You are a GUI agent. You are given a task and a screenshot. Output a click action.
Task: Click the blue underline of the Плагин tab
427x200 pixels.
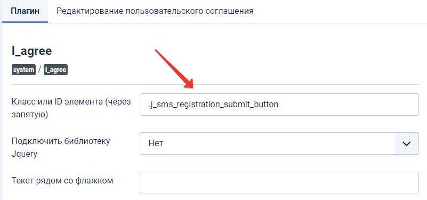click(x=25, y=22)
